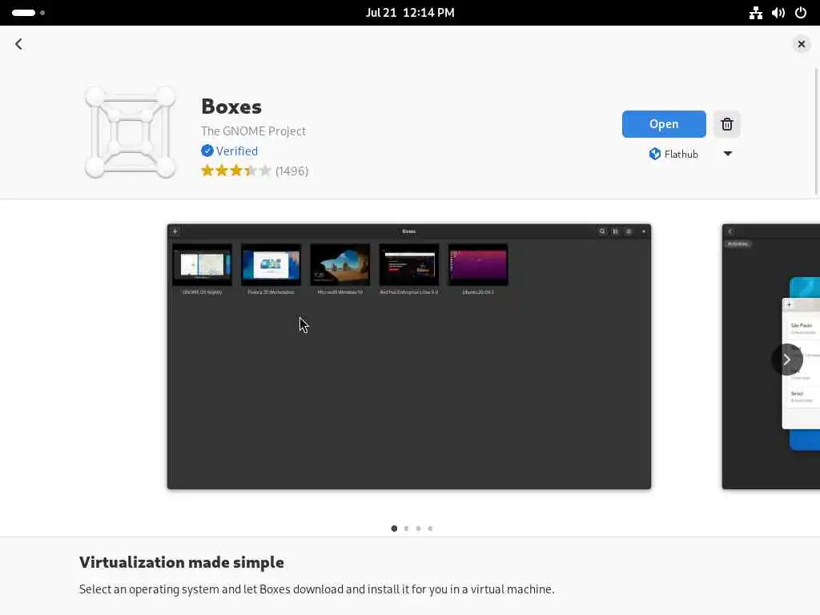
Task: Select the first carousel page dot
Action: [394, 529]
